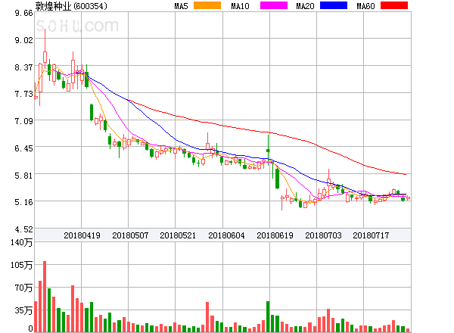Click the tallest red volume bar near 105万
The height and width of the screenshot is (333, 454).
tap(45, 297)
